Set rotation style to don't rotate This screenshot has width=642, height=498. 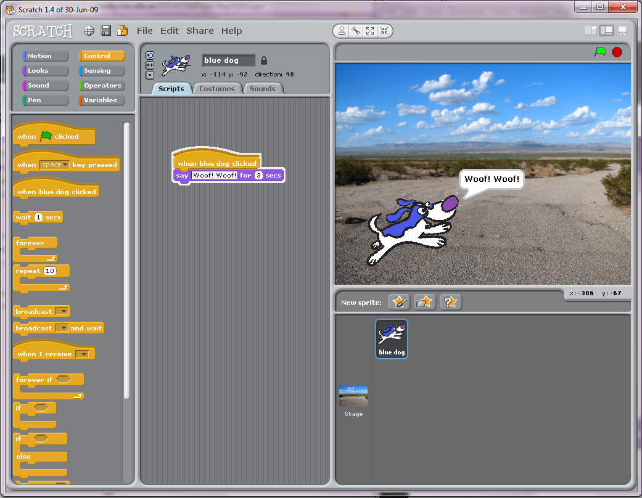[x=150, y=75]
